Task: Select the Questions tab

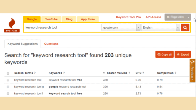Action: pos(51,44)
